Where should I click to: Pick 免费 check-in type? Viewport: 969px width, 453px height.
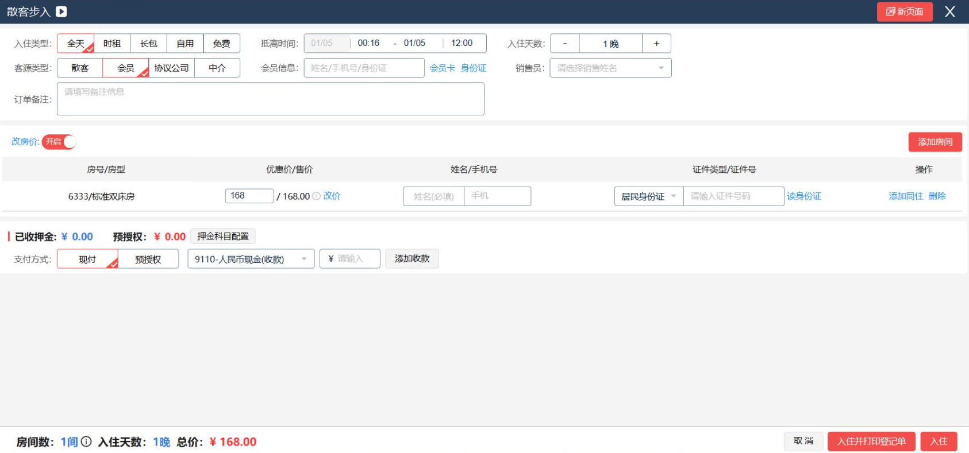point(222,44)
